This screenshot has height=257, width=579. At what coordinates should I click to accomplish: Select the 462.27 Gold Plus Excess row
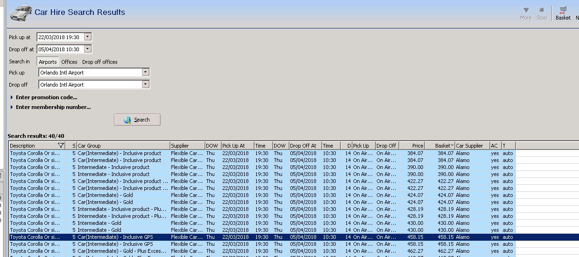click(x=140, y=251)
